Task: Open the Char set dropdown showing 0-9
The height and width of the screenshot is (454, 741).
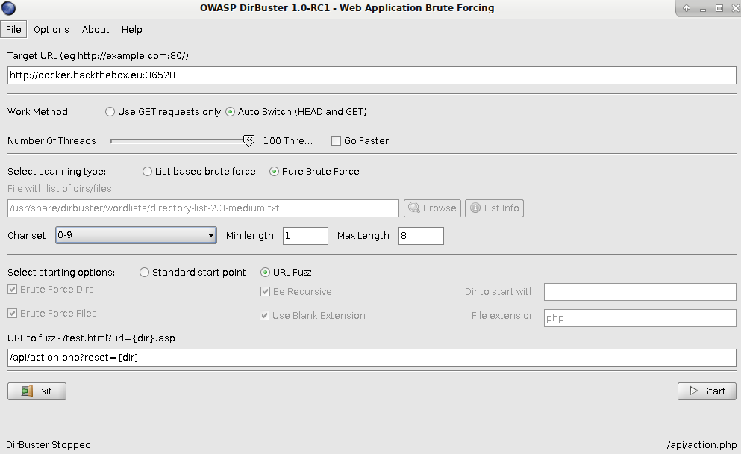Action: coord(136,235)
